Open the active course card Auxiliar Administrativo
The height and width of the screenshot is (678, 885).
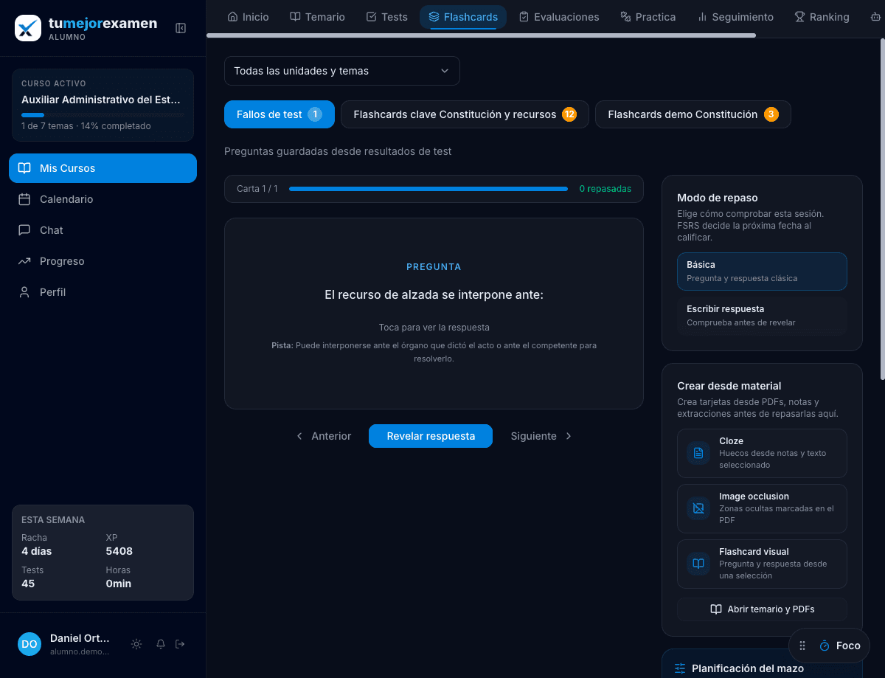point(103,105)
